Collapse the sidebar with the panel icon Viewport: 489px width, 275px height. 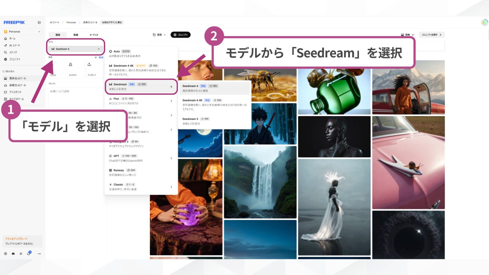[x=39, y=22]
